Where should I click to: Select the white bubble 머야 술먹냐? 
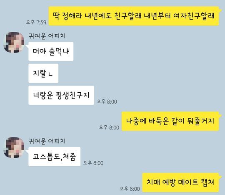pos(51,51)
